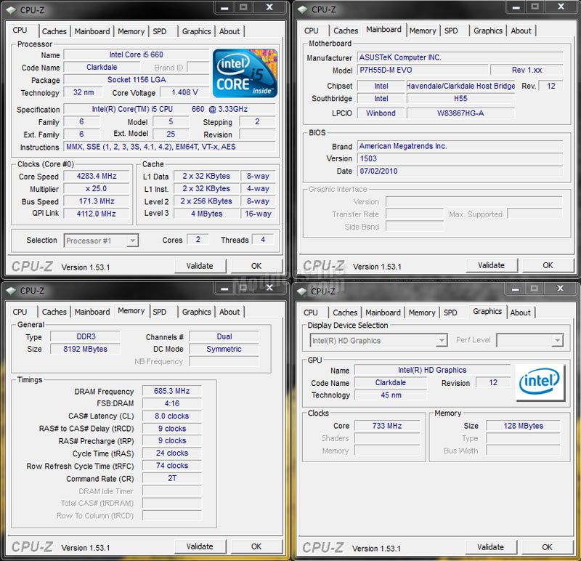Click the empty Graphic Interface Version field
Viewport: 581px width, 561px height.
click(x=474, y=202)
